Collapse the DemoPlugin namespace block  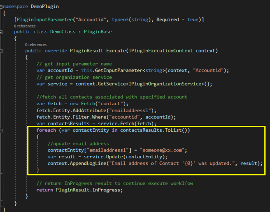point(1,6)
